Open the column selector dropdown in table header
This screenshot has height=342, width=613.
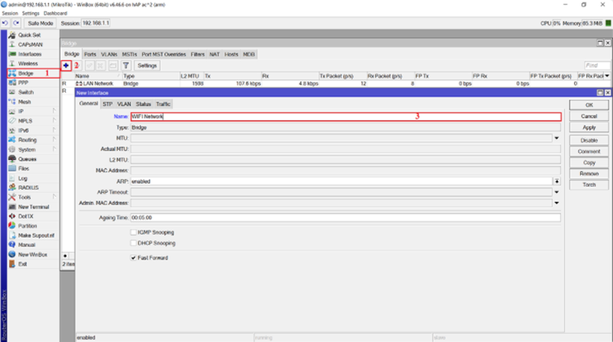pos(607,77)
